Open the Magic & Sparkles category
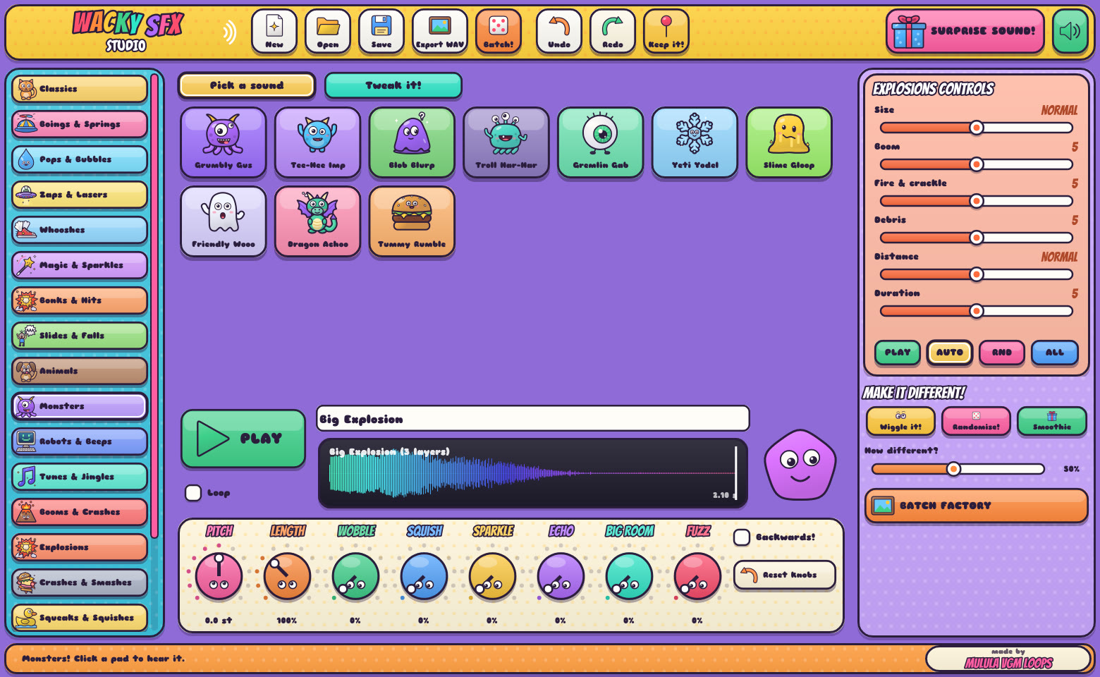 tap(80, 265)
